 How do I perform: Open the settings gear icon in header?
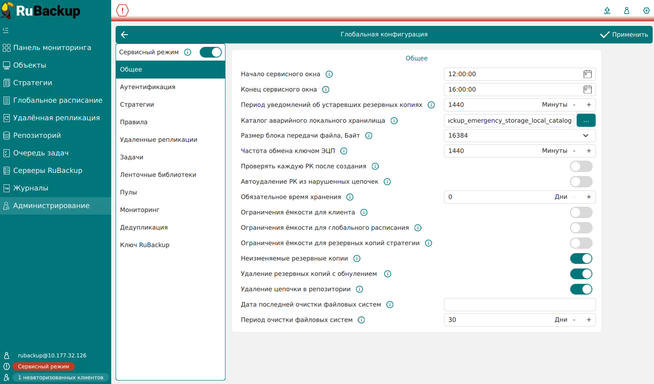pyautogui.click(x=646, y=11)
